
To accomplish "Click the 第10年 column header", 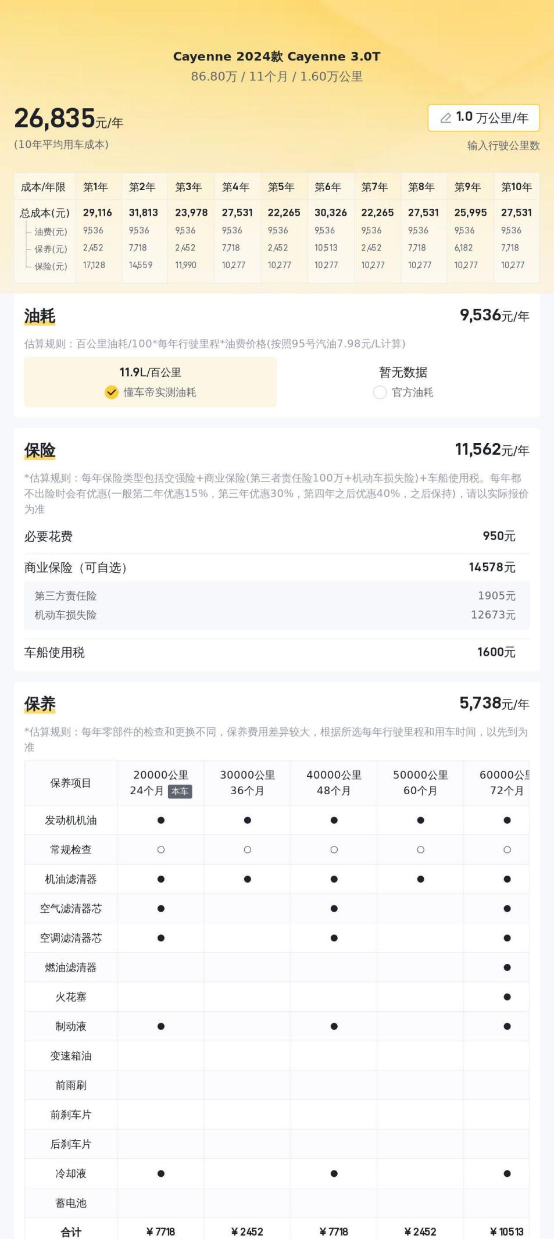I will pyautogui.click(x=516, y=187).
